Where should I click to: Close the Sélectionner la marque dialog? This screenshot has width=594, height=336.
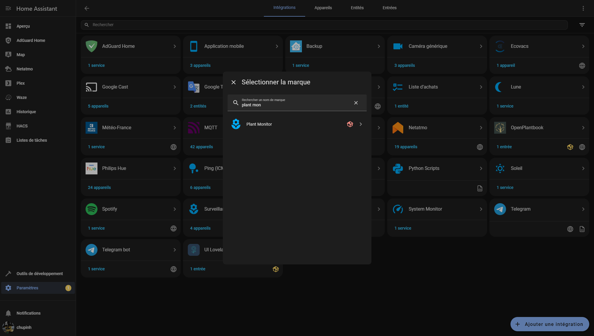coord(234,82)
